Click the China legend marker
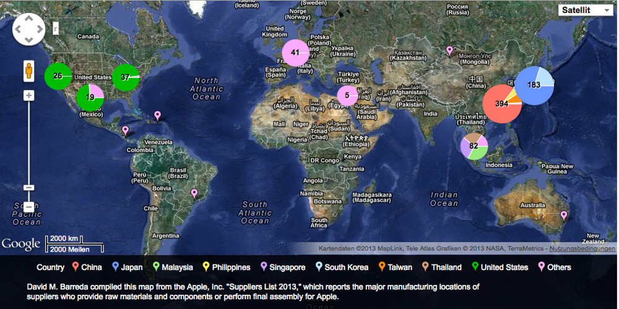 click(x=76, y=267)
